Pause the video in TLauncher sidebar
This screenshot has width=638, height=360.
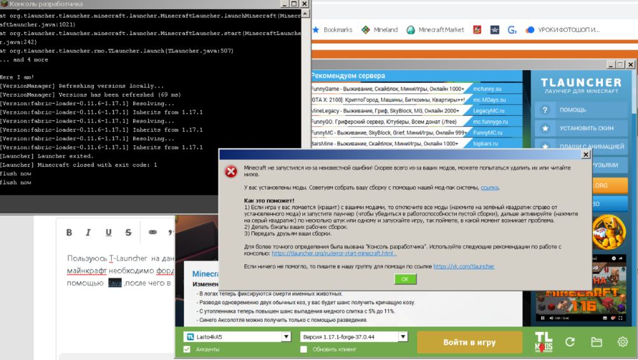pyautogui.click(x=542, y=318)
